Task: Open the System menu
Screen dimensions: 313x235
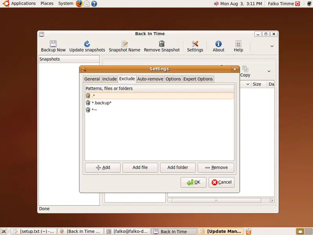Action: tap(66, 4)
